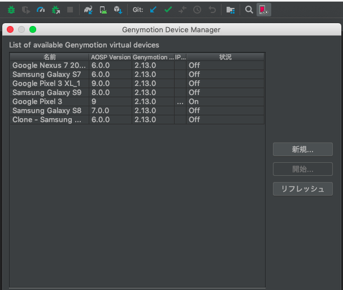
Task: Click Genymotion 2.13.0 cell for Galaxy S7
Action: coord(153,75)
